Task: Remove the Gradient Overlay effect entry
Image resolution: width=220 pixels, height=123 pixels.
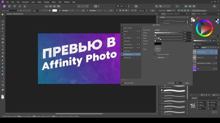Action: (139, 48)
